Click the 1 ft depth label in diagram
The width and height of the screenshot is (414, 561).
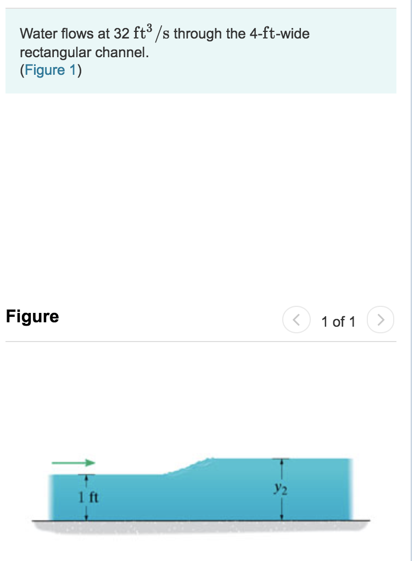coord(86,499)
